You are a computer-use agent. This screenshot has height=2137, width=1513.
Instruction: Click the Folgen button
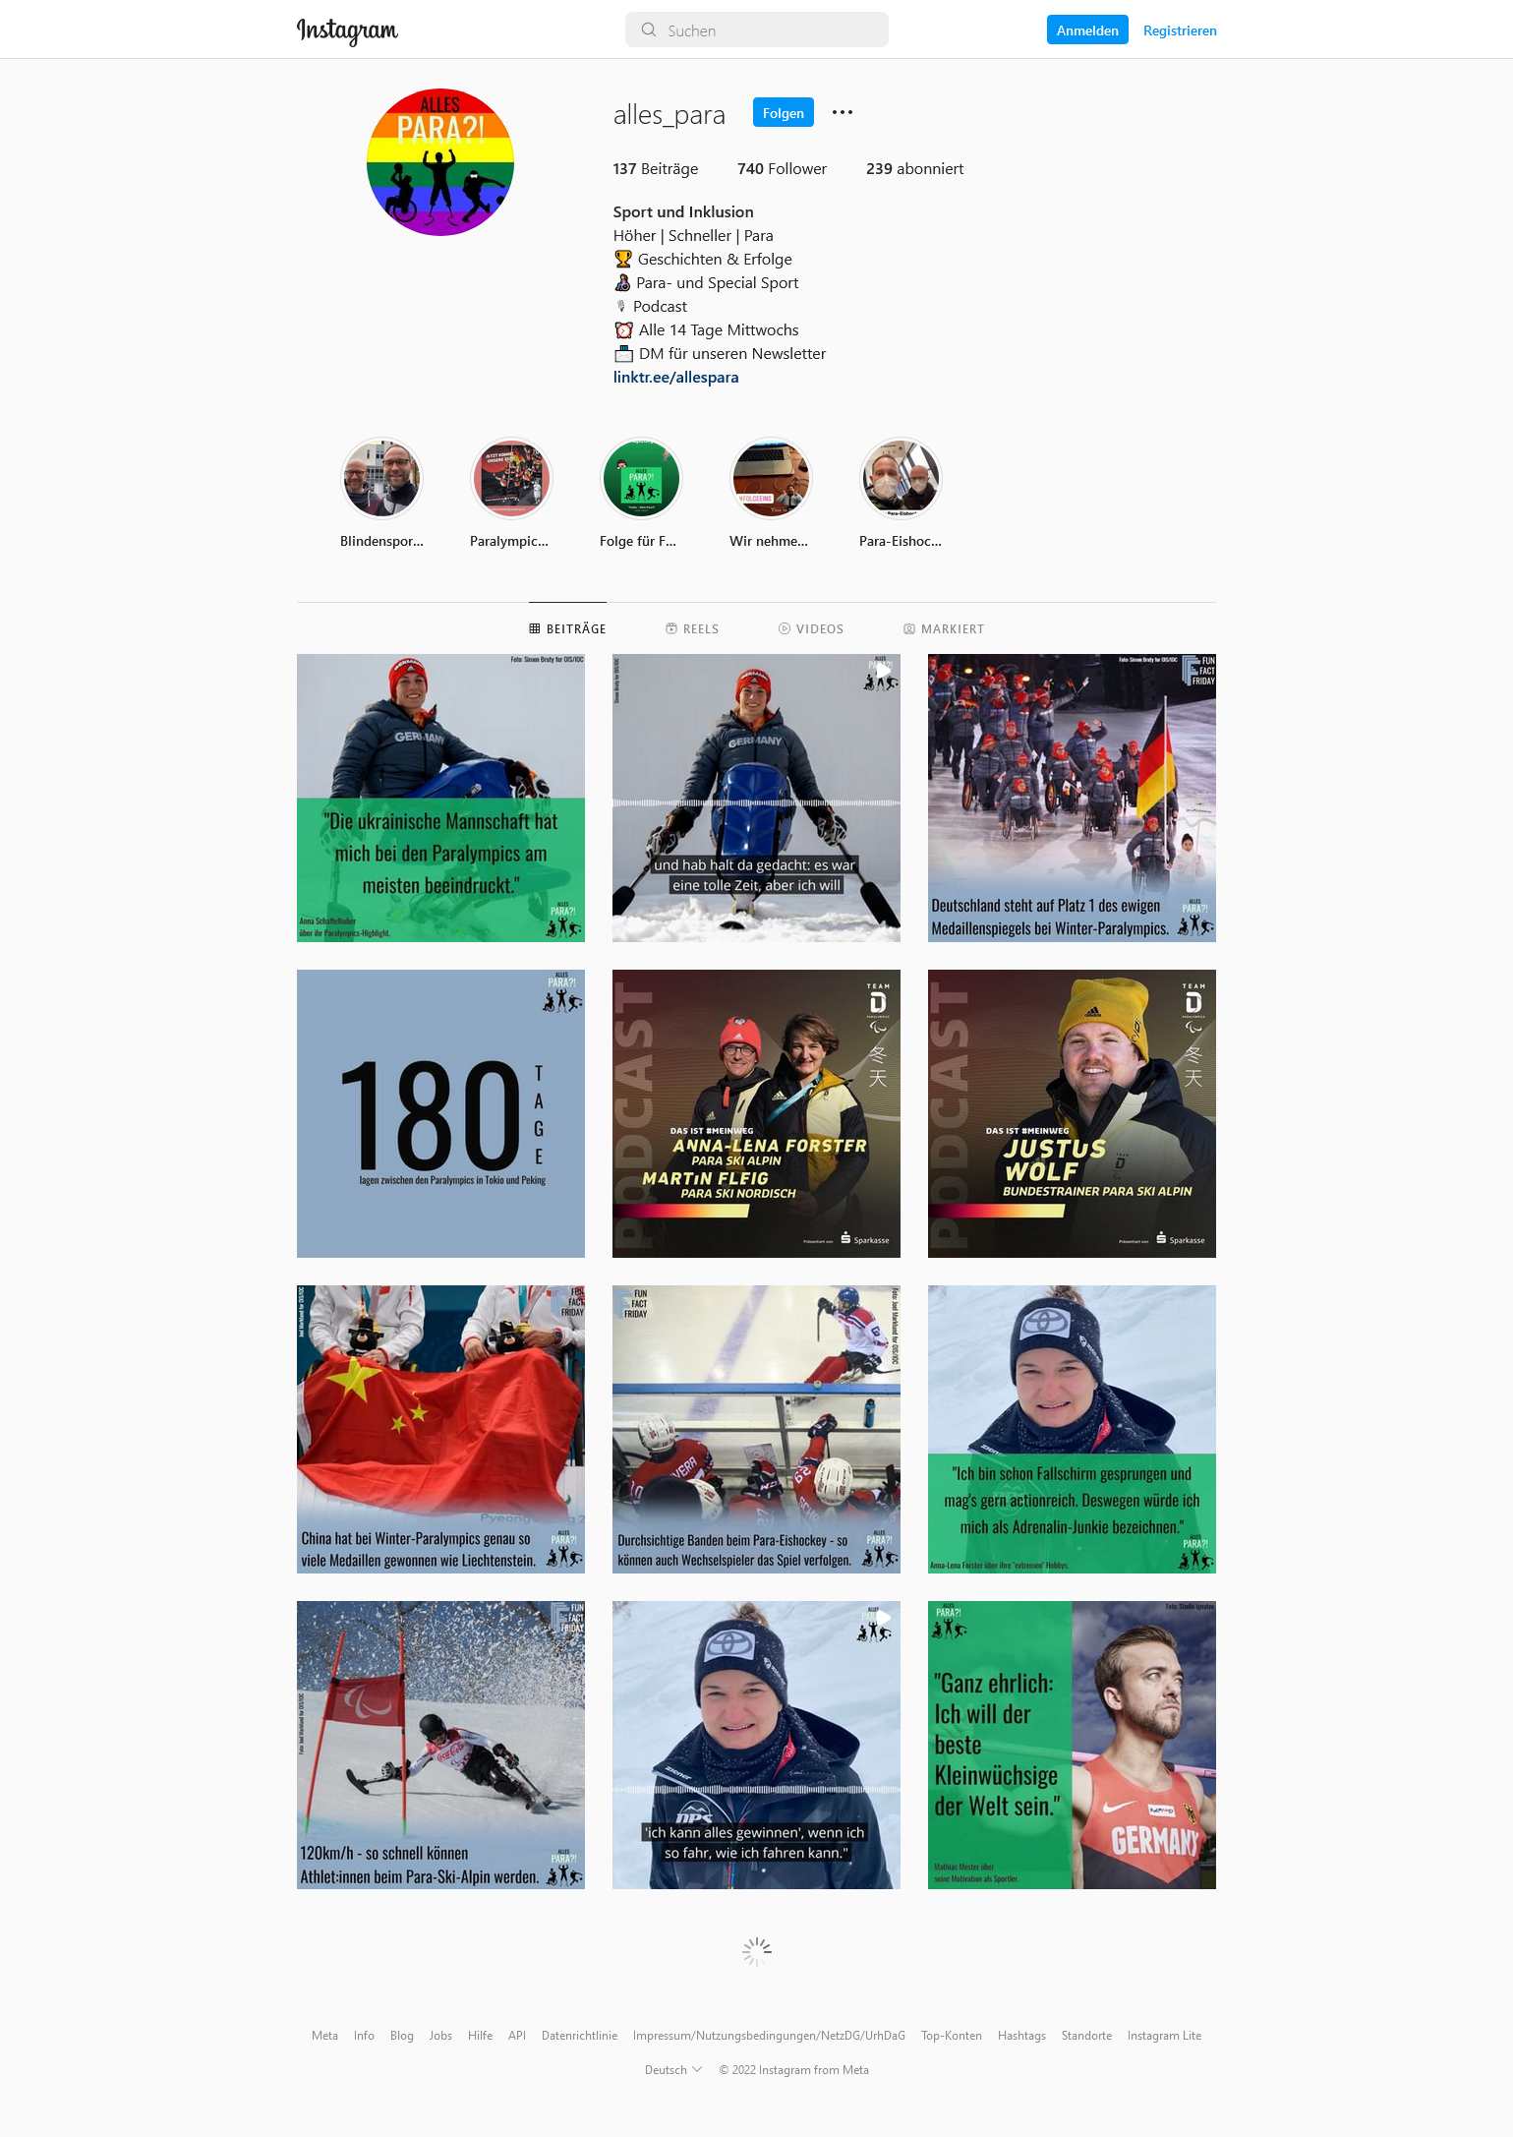coord(784,112)
